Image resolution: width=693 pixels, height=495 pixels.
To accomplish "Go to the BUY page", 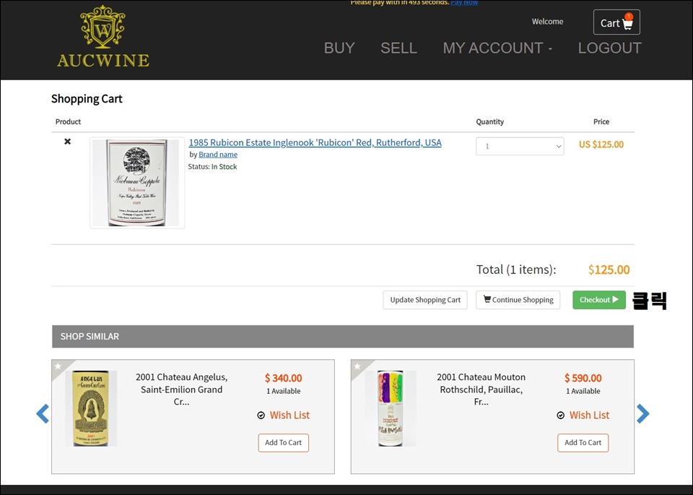I will 339,48.
